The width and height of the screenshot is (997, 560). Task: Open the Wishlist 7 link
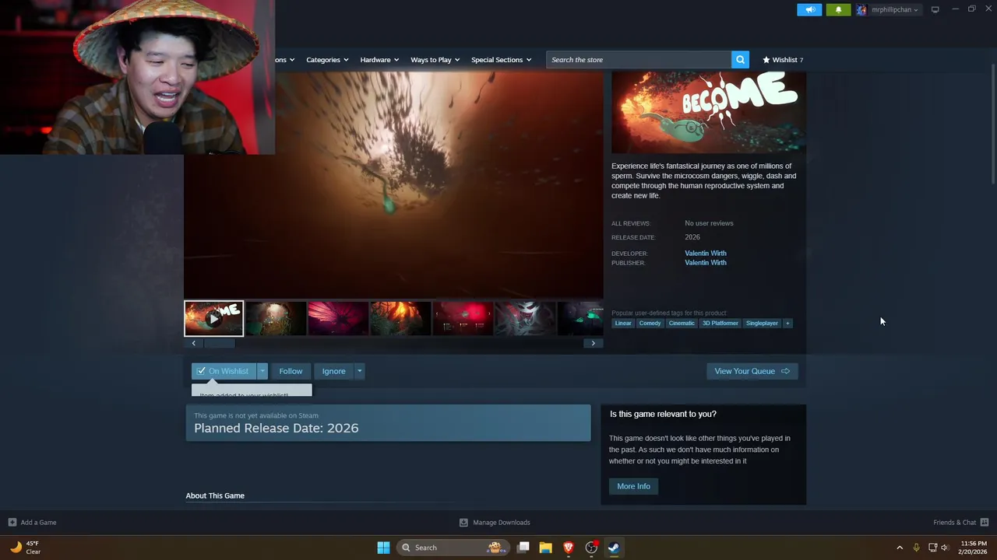[x=783, y=59]
